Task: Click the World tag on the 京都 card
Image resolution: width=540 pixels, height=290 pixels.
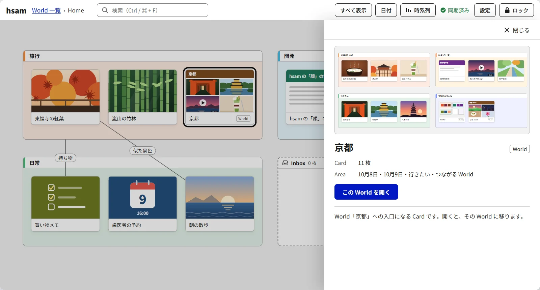Action: pos(243,119)
